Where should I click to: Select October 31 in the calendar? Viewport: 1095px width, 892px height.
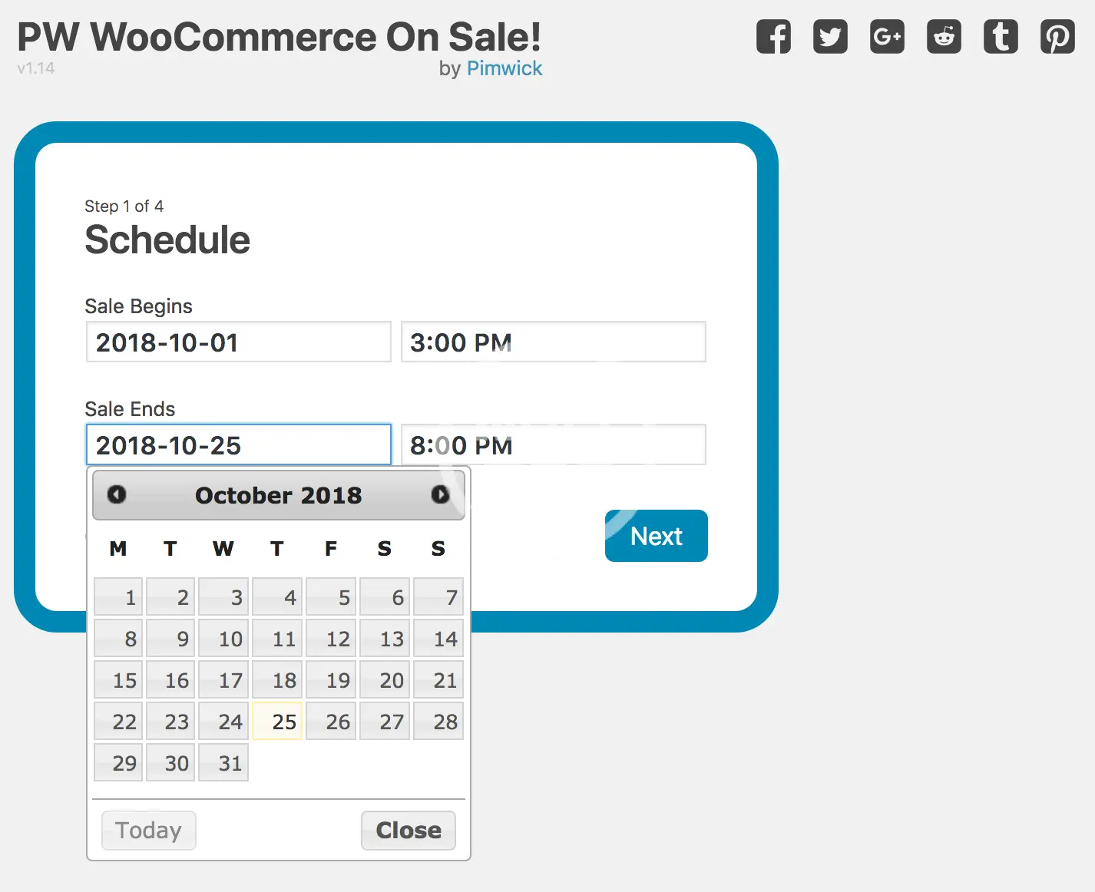tap(223, 762)
